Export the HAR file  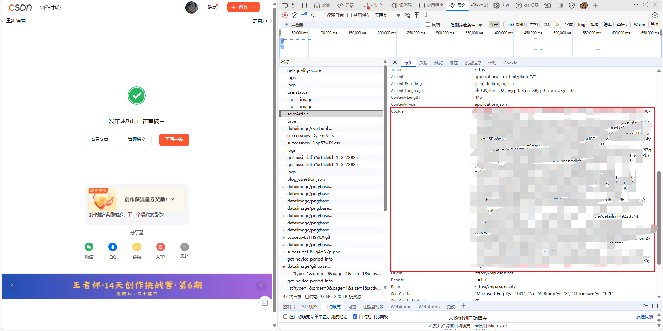[426, 15]
